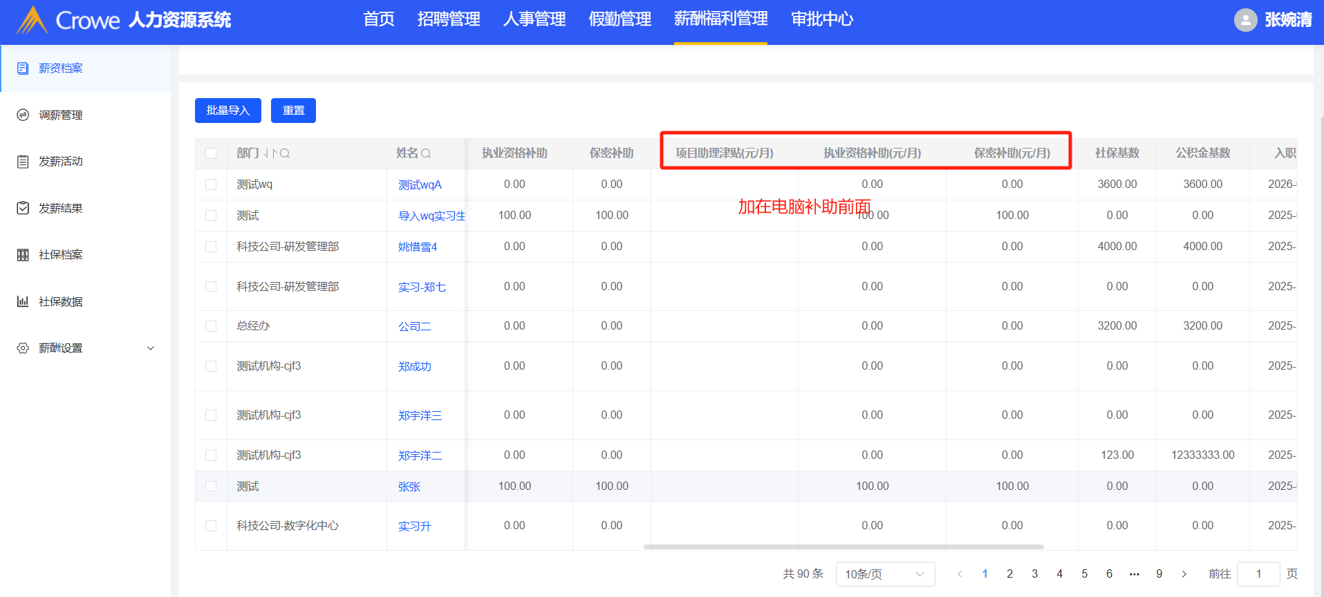Click the 发薪结果 sidebar icon
Viewport: 1324px width, 597px height.
[23, 208]
